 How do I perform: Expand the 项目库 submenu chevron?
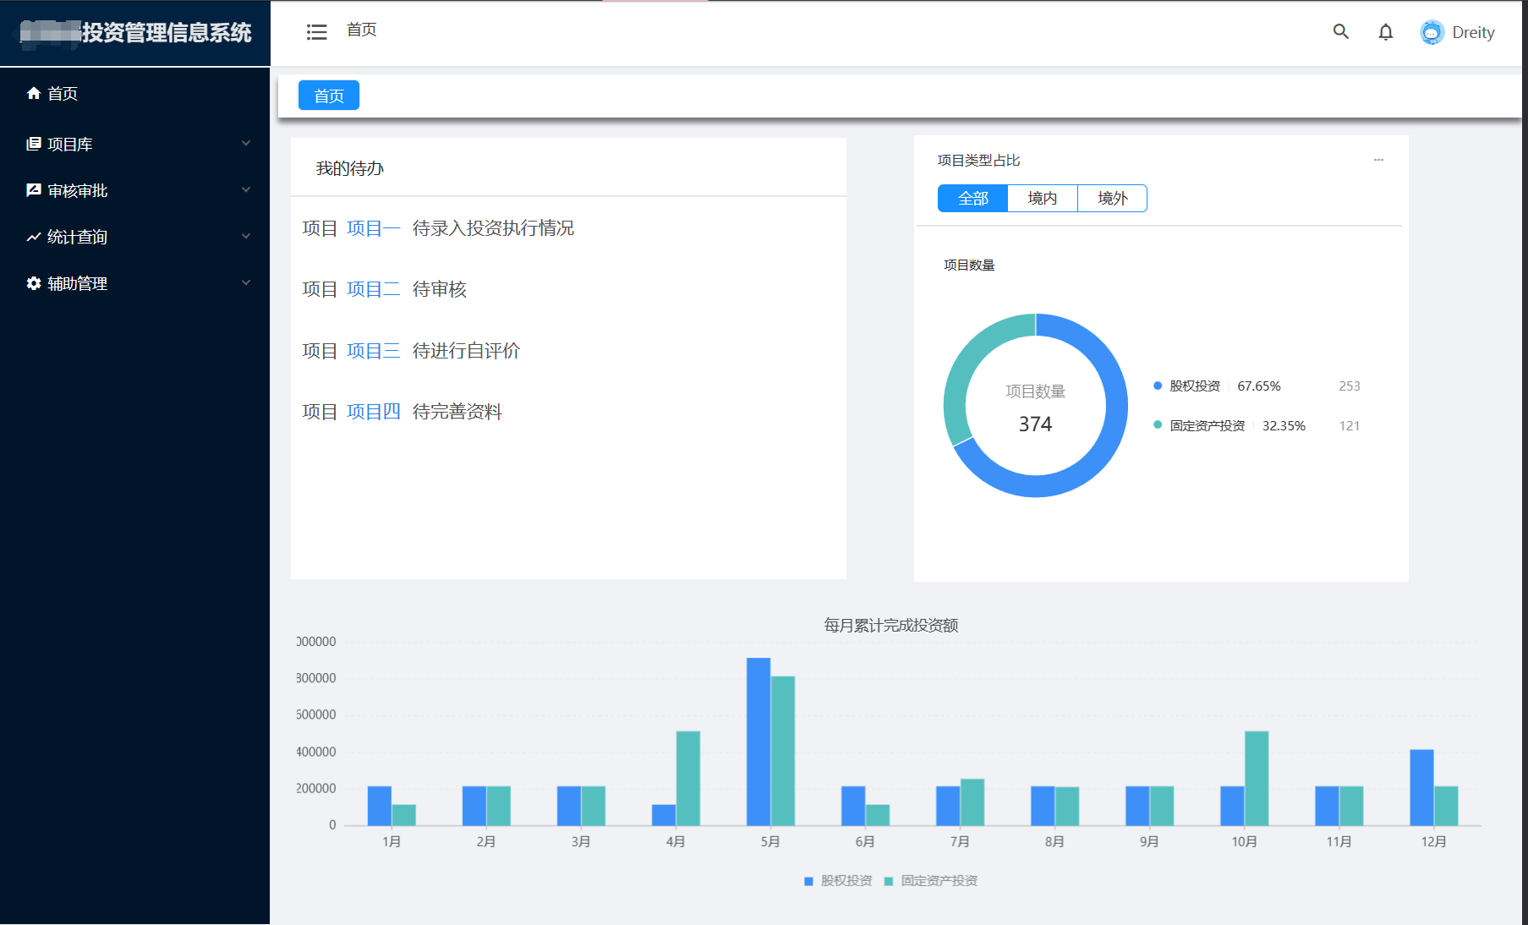click(x=246, y=143)
